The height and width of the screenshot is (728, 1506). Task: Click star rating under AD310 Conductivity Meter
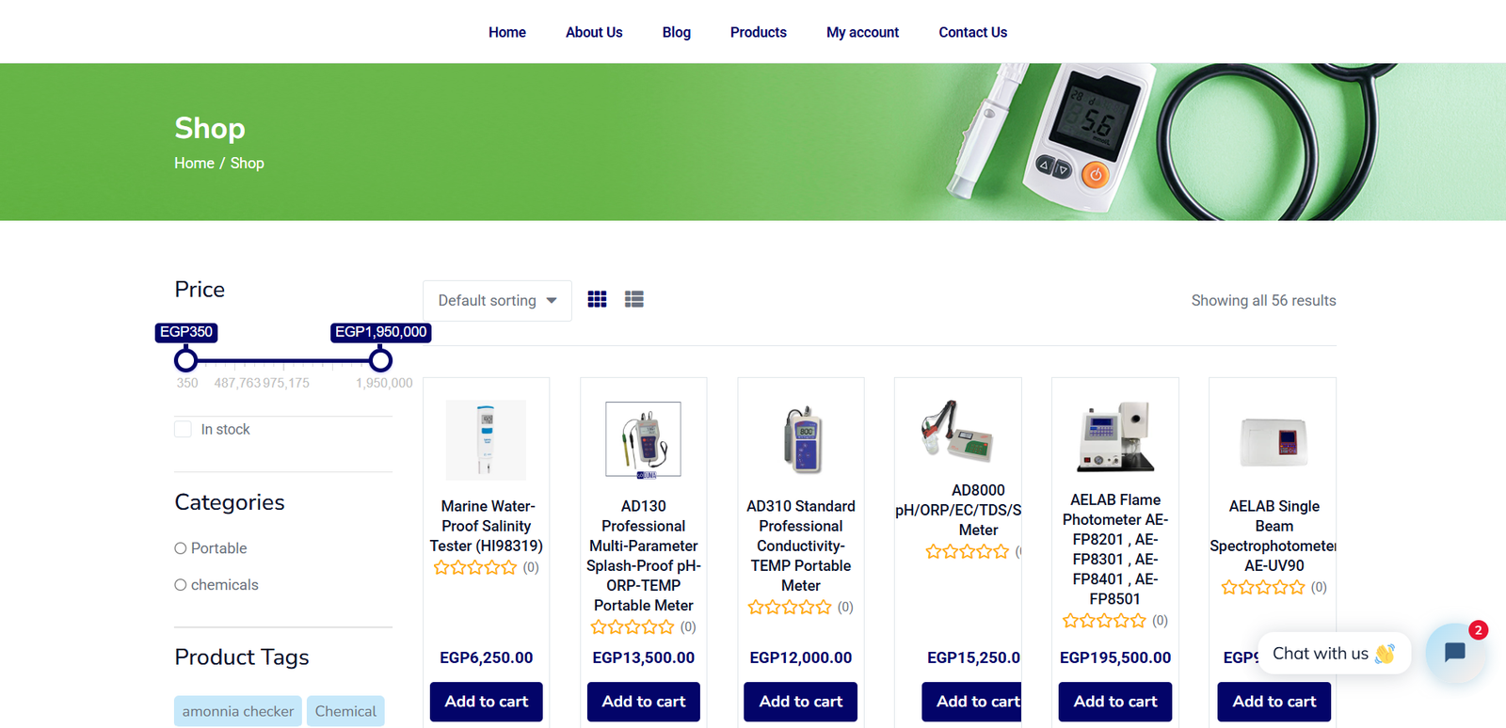click(x=790, y=607)
